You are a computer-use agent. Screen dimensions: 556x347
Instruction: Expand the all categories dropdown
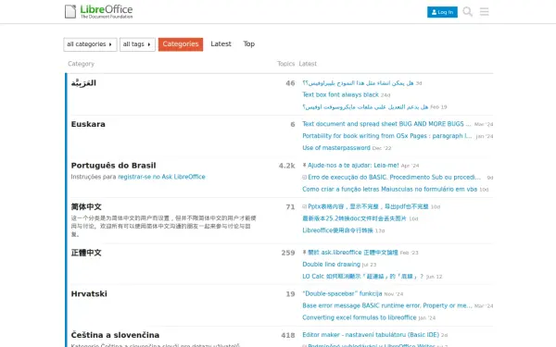coord(90,44)
